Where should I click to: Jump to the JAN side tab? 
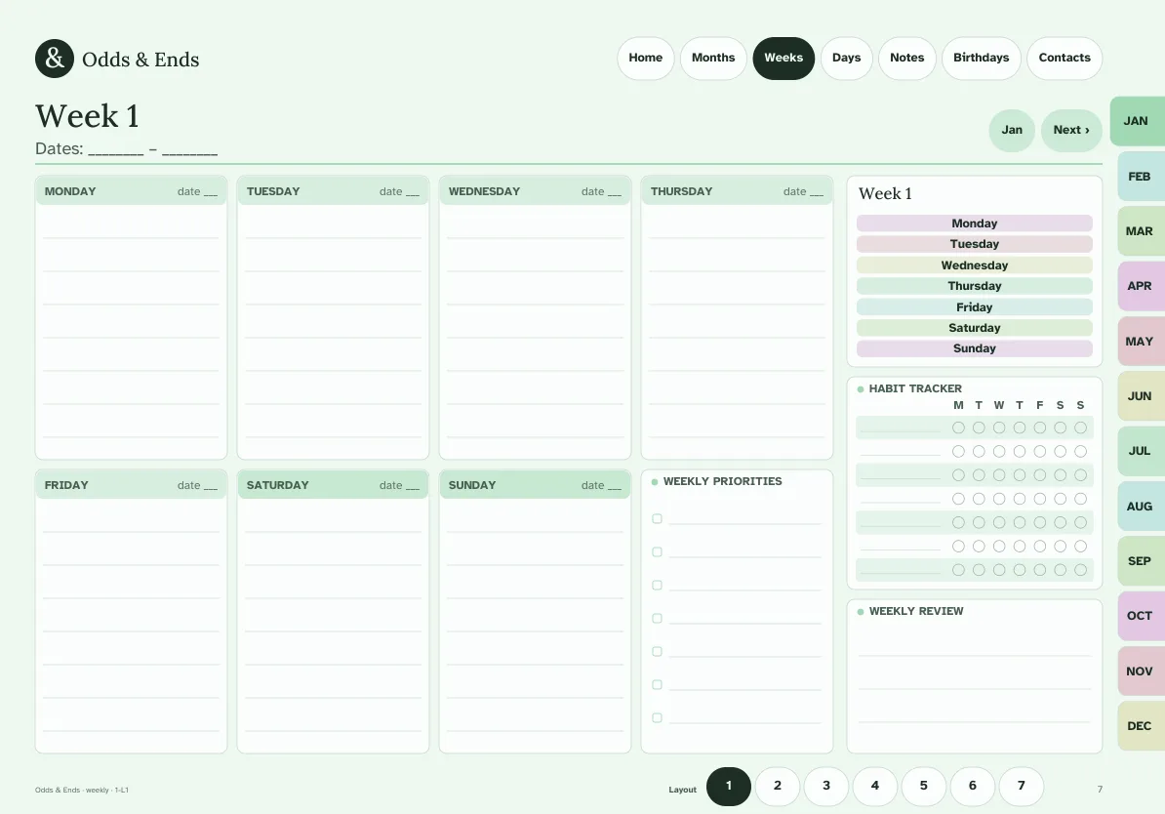pyautogui.click(x=1137, y=120)
